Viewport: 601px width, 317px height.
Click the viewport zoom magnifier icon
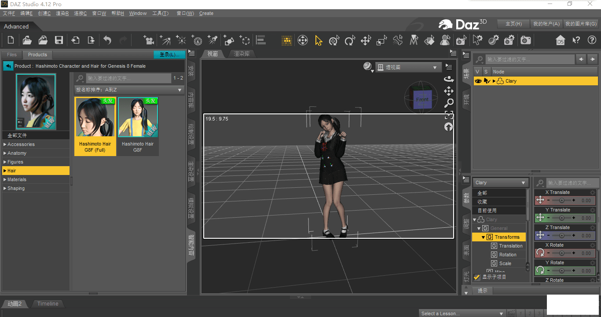tap(449, 103)
